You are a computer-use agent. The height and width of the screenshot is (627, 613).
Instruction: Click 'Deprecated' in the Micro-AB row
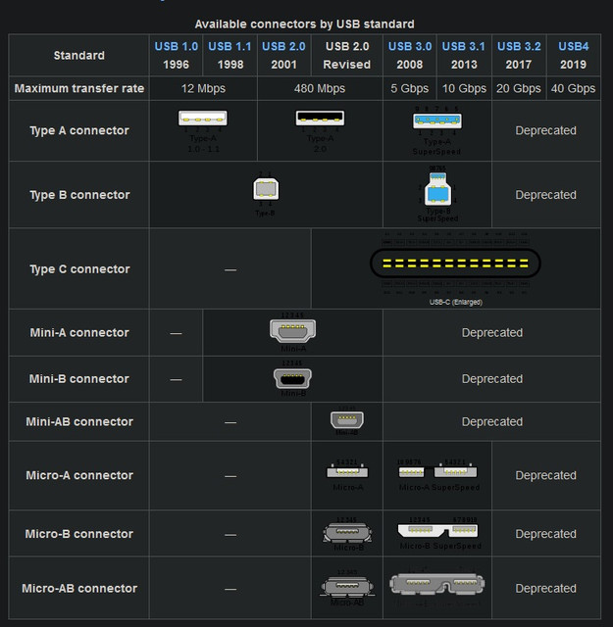[x=545, y=588]
